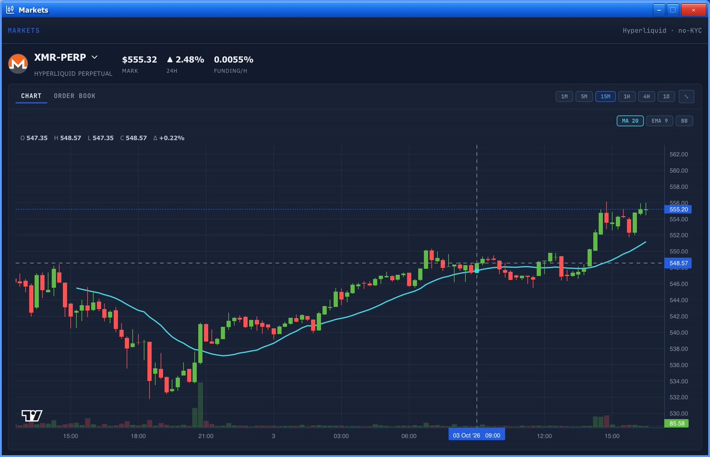Click the XMR-PERP symbol name
Screen dimensions: 710x457
pyautogui.click(x=60, y=57)
